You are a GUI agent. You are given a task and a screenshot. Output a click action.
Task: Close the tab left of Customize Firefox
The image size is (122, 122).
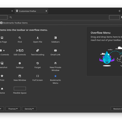[12, 11]
